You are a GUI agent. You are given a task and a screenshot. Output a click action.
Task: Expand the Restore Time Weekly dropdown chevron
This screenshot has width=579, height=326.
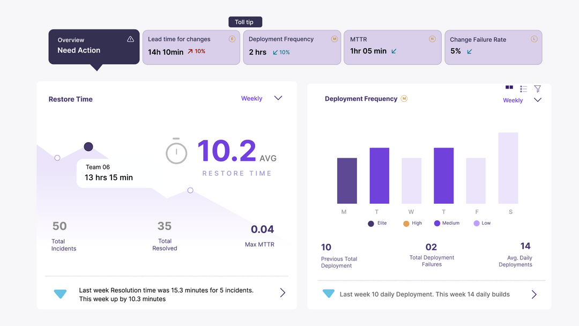278,98
